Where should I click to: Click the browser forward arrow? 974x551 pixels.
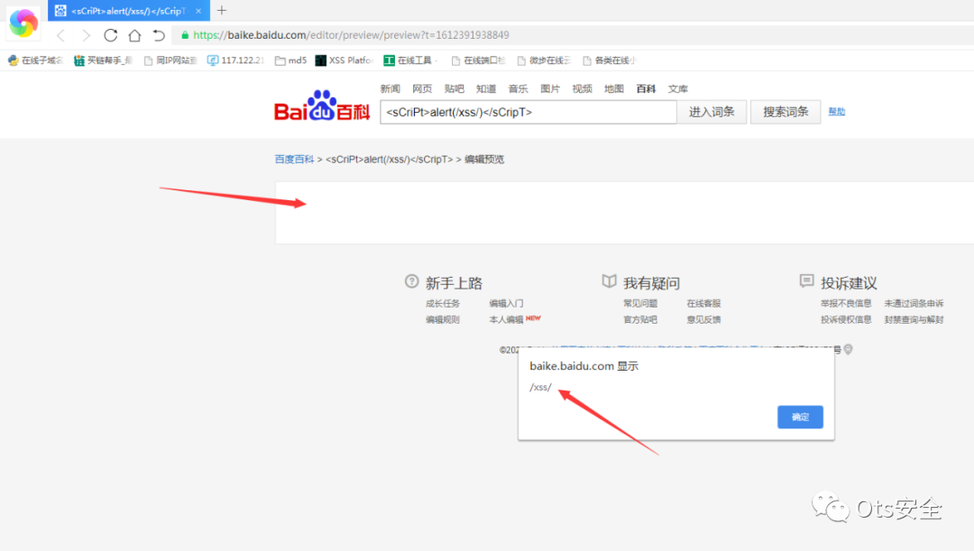point(86,35)
